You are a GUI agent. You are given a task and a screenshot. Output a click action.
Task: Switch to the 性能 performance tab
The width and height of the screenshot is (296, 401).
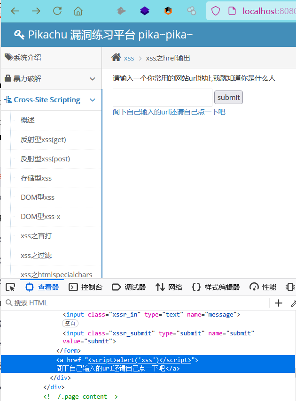263,288
